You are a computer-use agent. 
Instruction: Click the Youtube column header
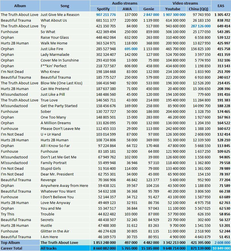[173, 9]
